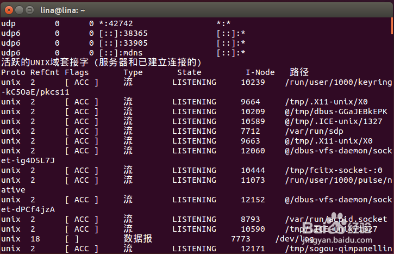The width and height of the screenshot is (394, 254).
Task: Click the path @/tmp/dbus-GGaJEBkEPK
Action: (x=336, y=111)
